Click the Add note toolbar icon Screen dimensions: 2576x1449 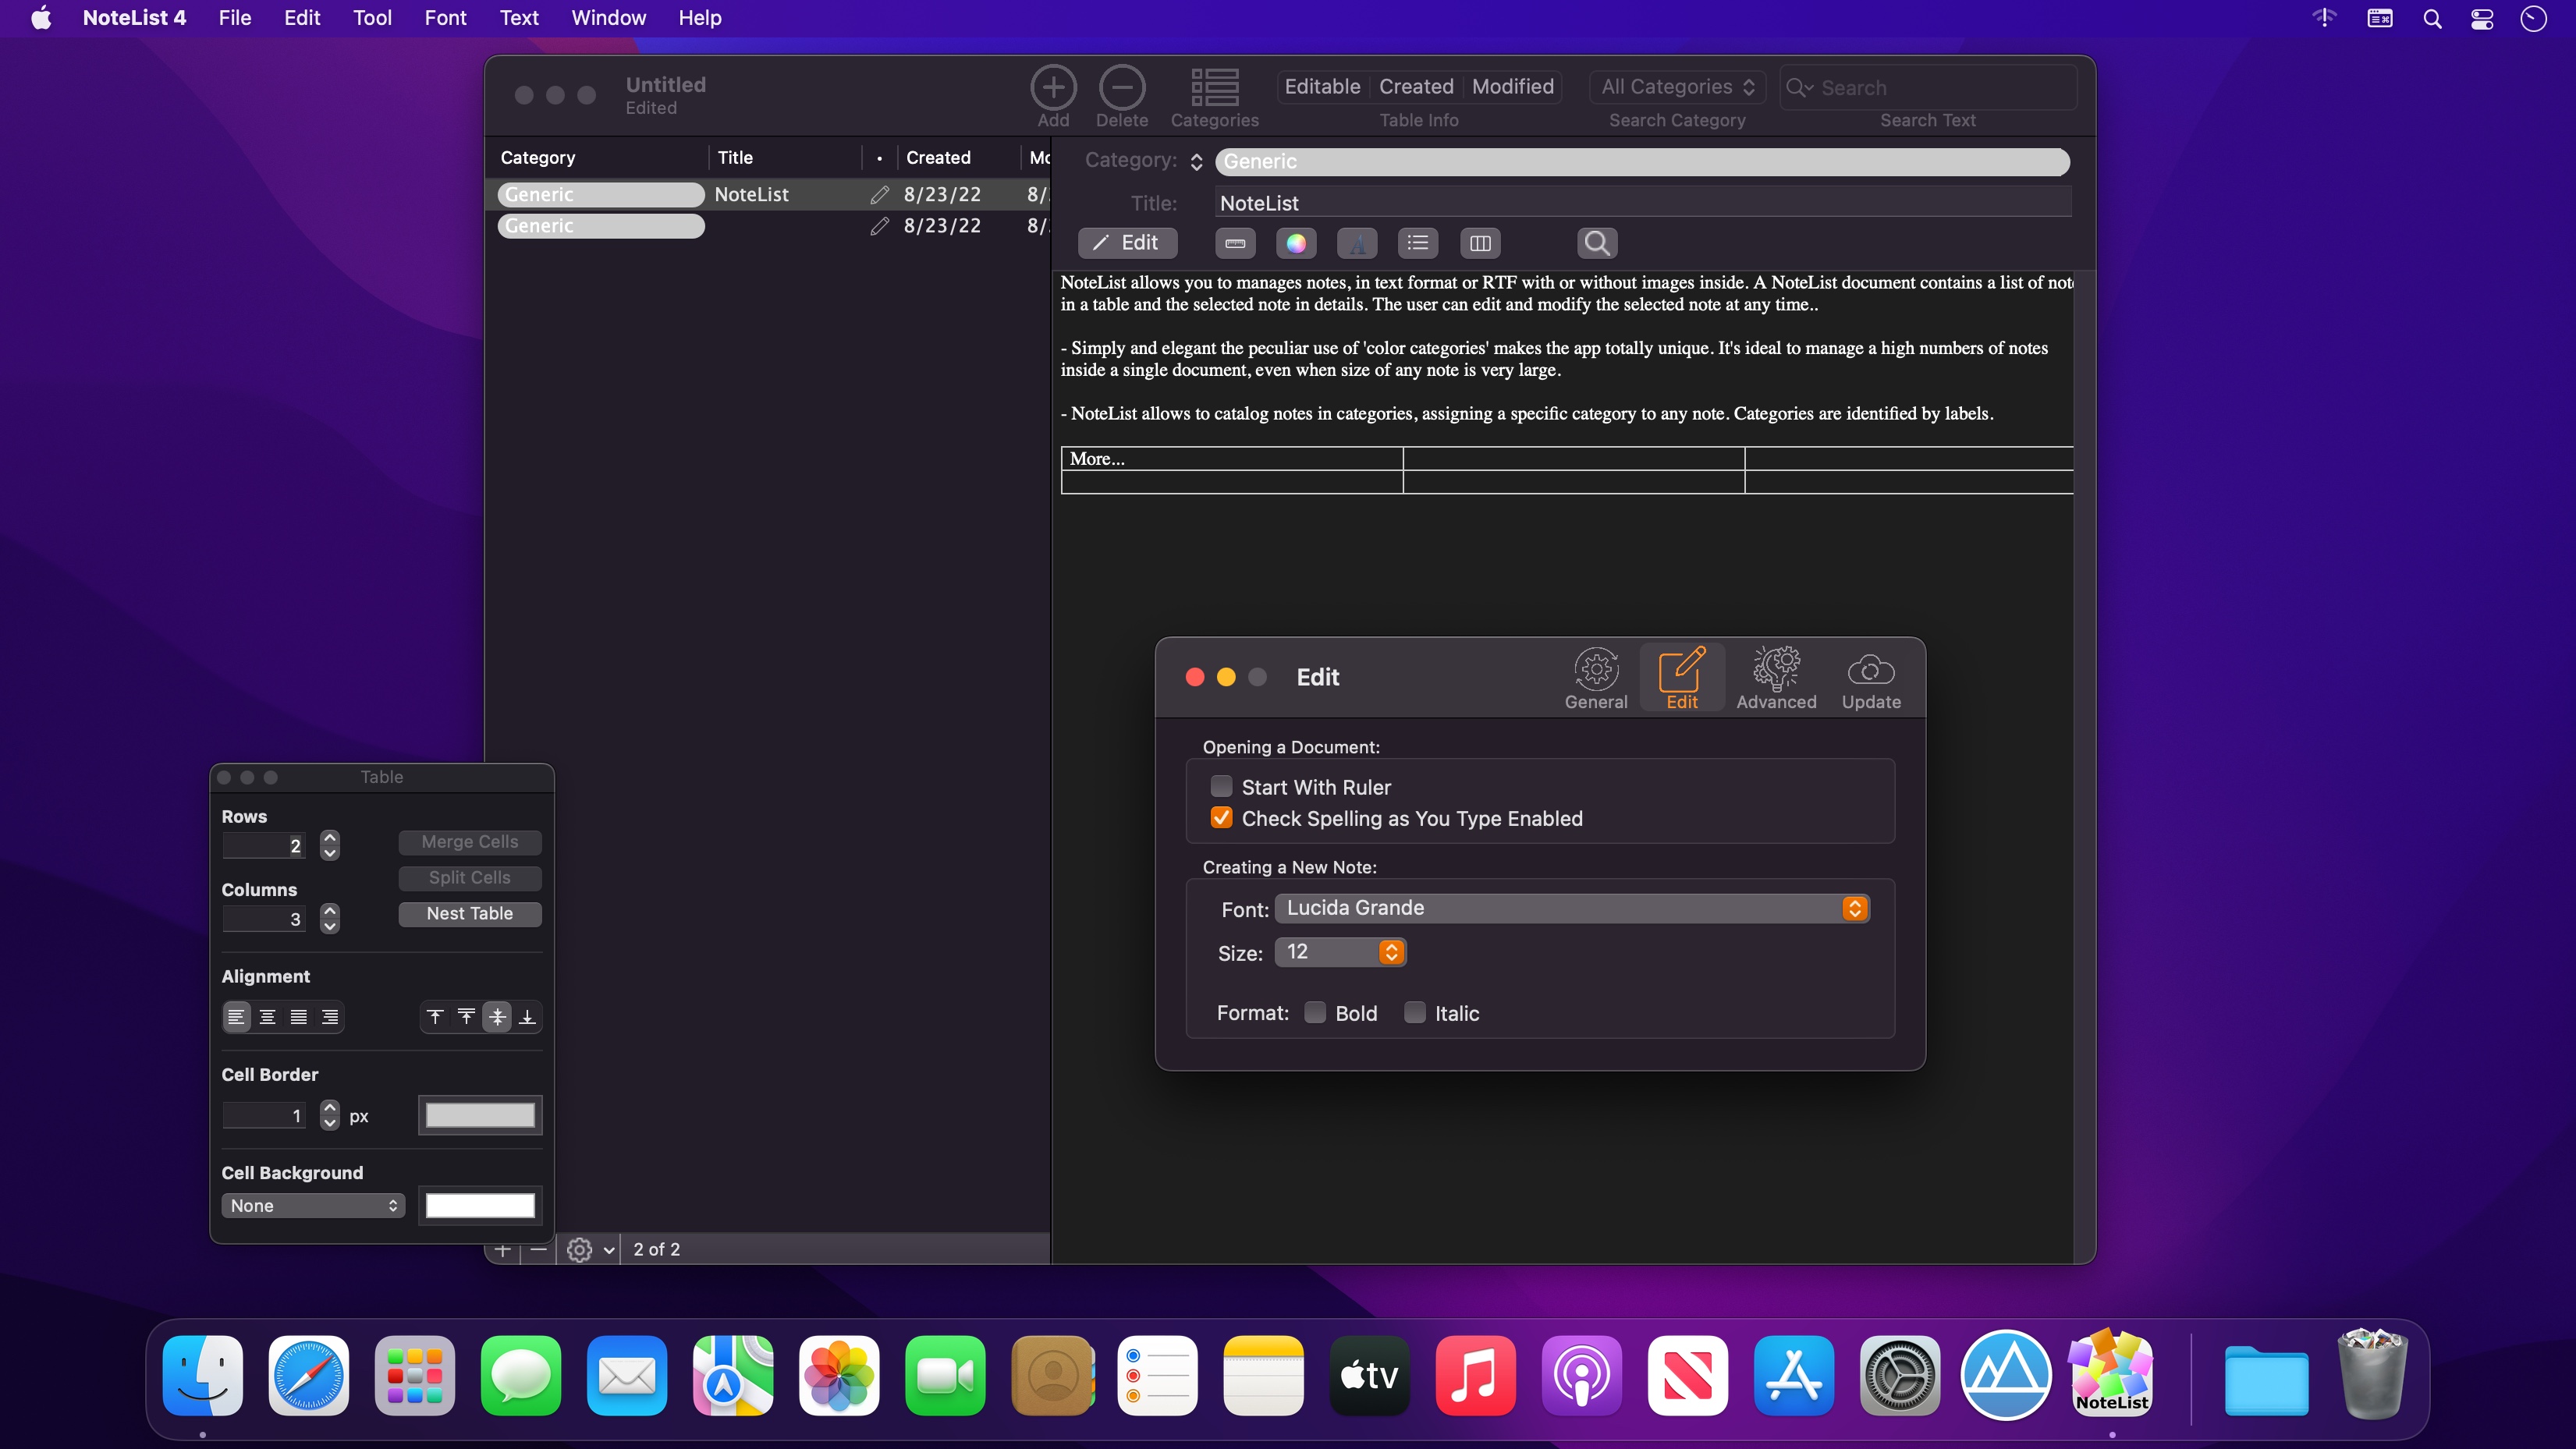point(1053,88)
